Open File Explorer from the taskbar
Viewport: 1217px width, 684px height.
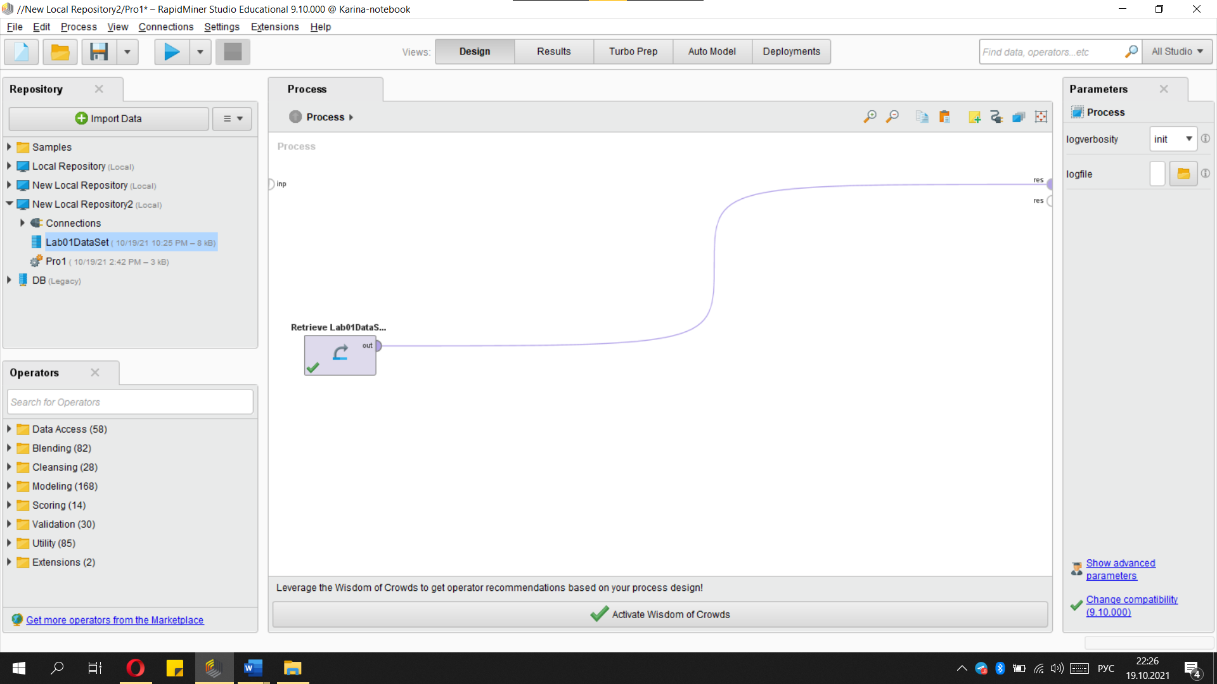click(292, 668)
